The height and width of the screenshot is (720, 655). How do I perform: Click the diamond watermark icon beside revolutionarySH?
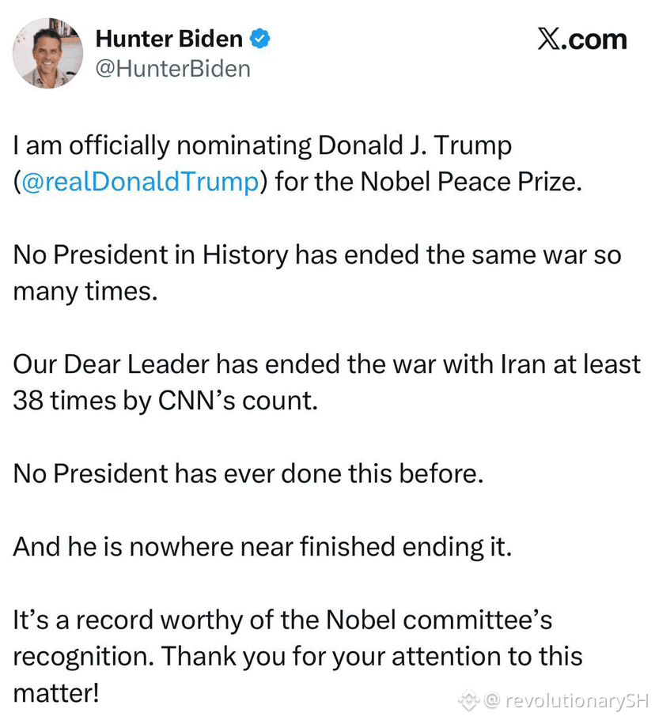coord(469,701)
